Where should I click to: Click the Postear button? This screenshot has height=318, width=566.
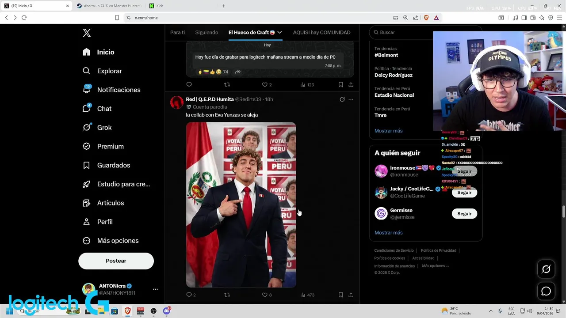pos(116,261)
